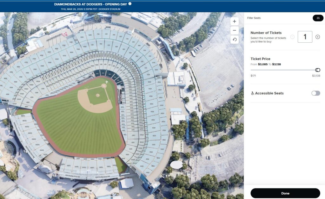Enable the Accessible Seats toggle
The height and width of the screenshot is (199, 325).
point(315,93)
